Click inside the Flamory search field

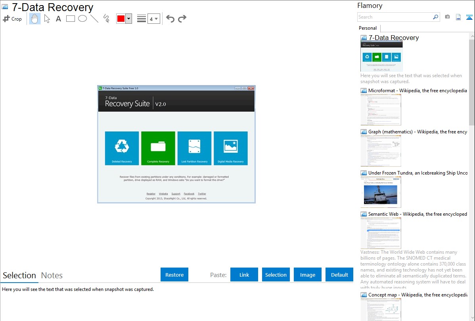point(395,17)
